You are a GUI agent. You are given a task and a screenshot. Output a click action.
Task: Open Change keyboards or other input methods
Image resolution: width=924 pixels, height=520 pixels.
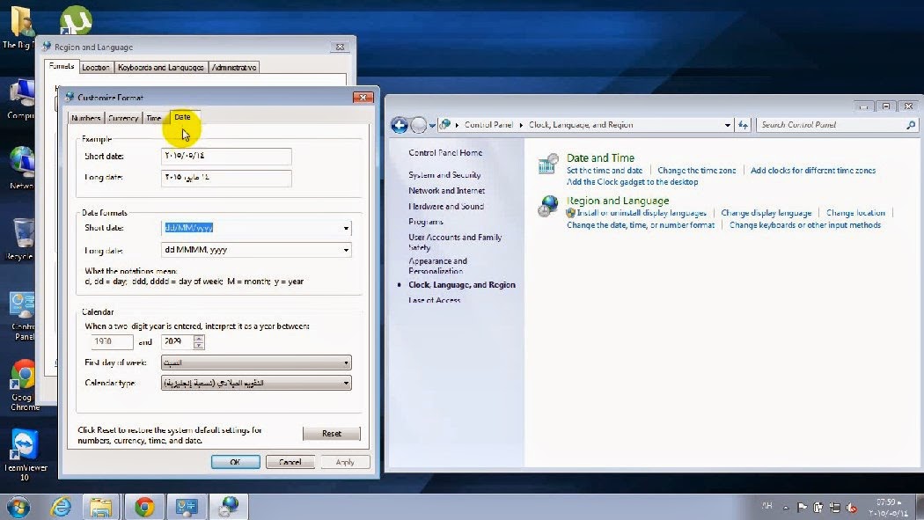point(805,225)
